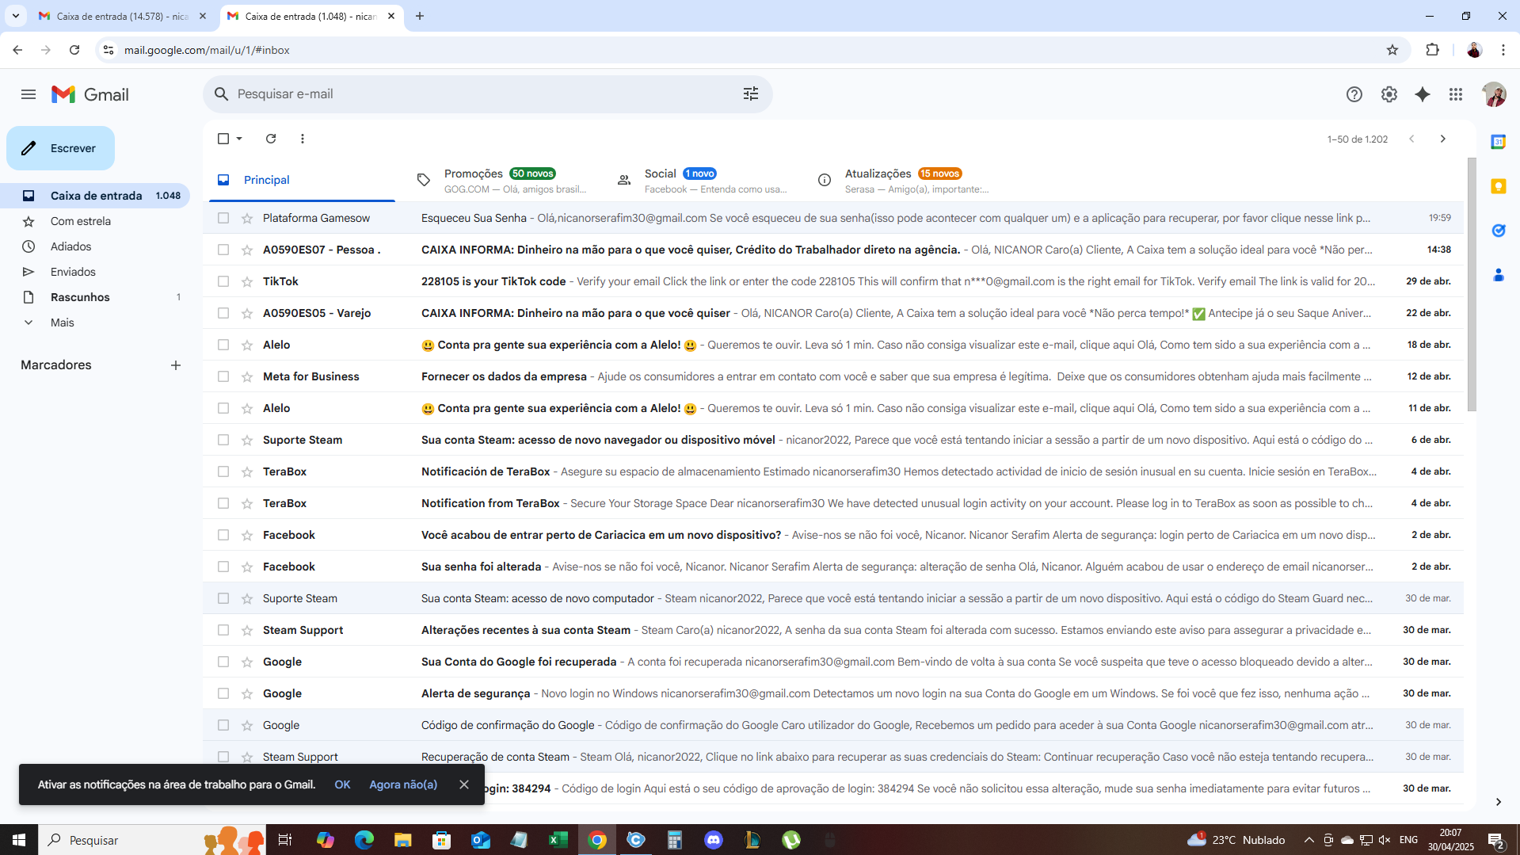This screenshot has width=1520, height=855.
Task: Check the Facebook 'Sua senha foi alterada' checkbox
Action: click(x=223, y=567)
